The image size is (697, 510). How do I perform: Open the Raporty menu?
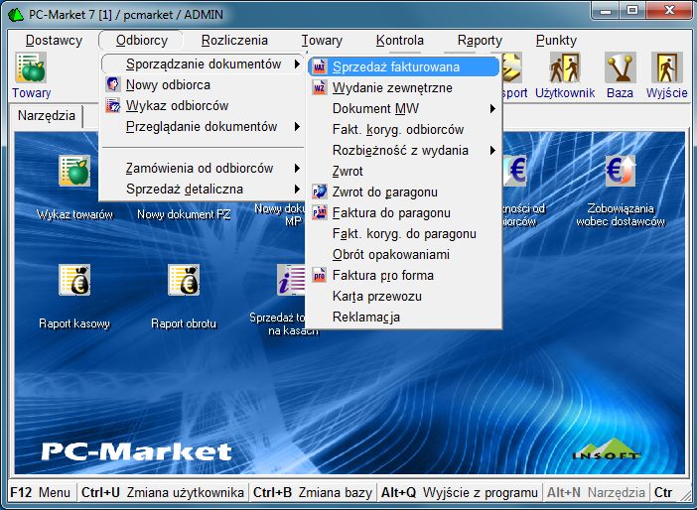480,41
